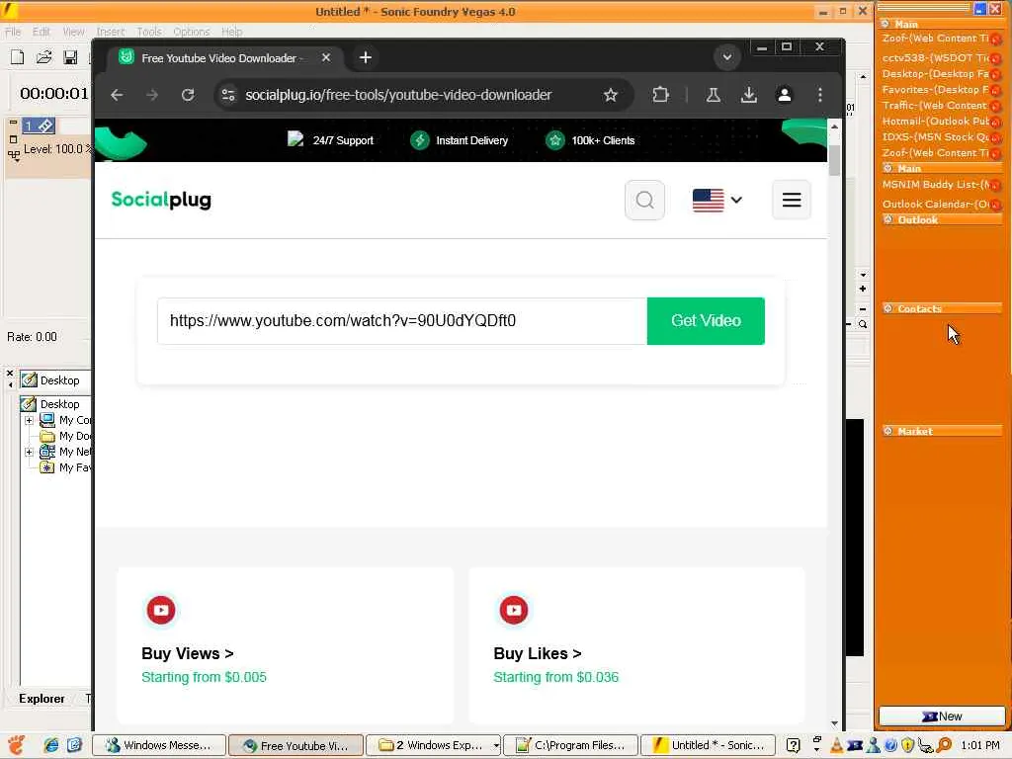The height and width of the screenshot is (759, 1012).
Task: Click the Socialplug search icon
Action: (644, 200)
